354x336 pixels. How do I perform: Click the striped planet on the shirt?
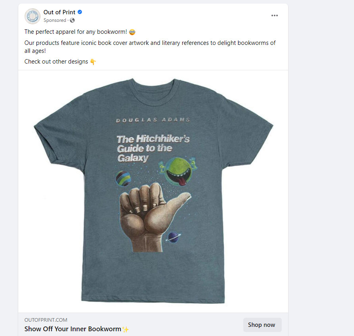pyautogui.click(x=123, y=178)
